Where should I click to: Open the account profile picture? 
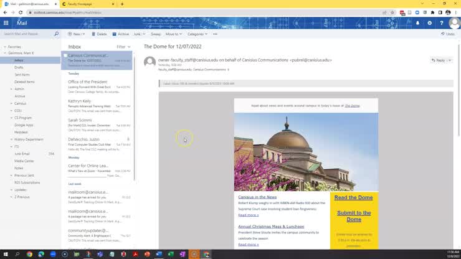click(455, 23)
